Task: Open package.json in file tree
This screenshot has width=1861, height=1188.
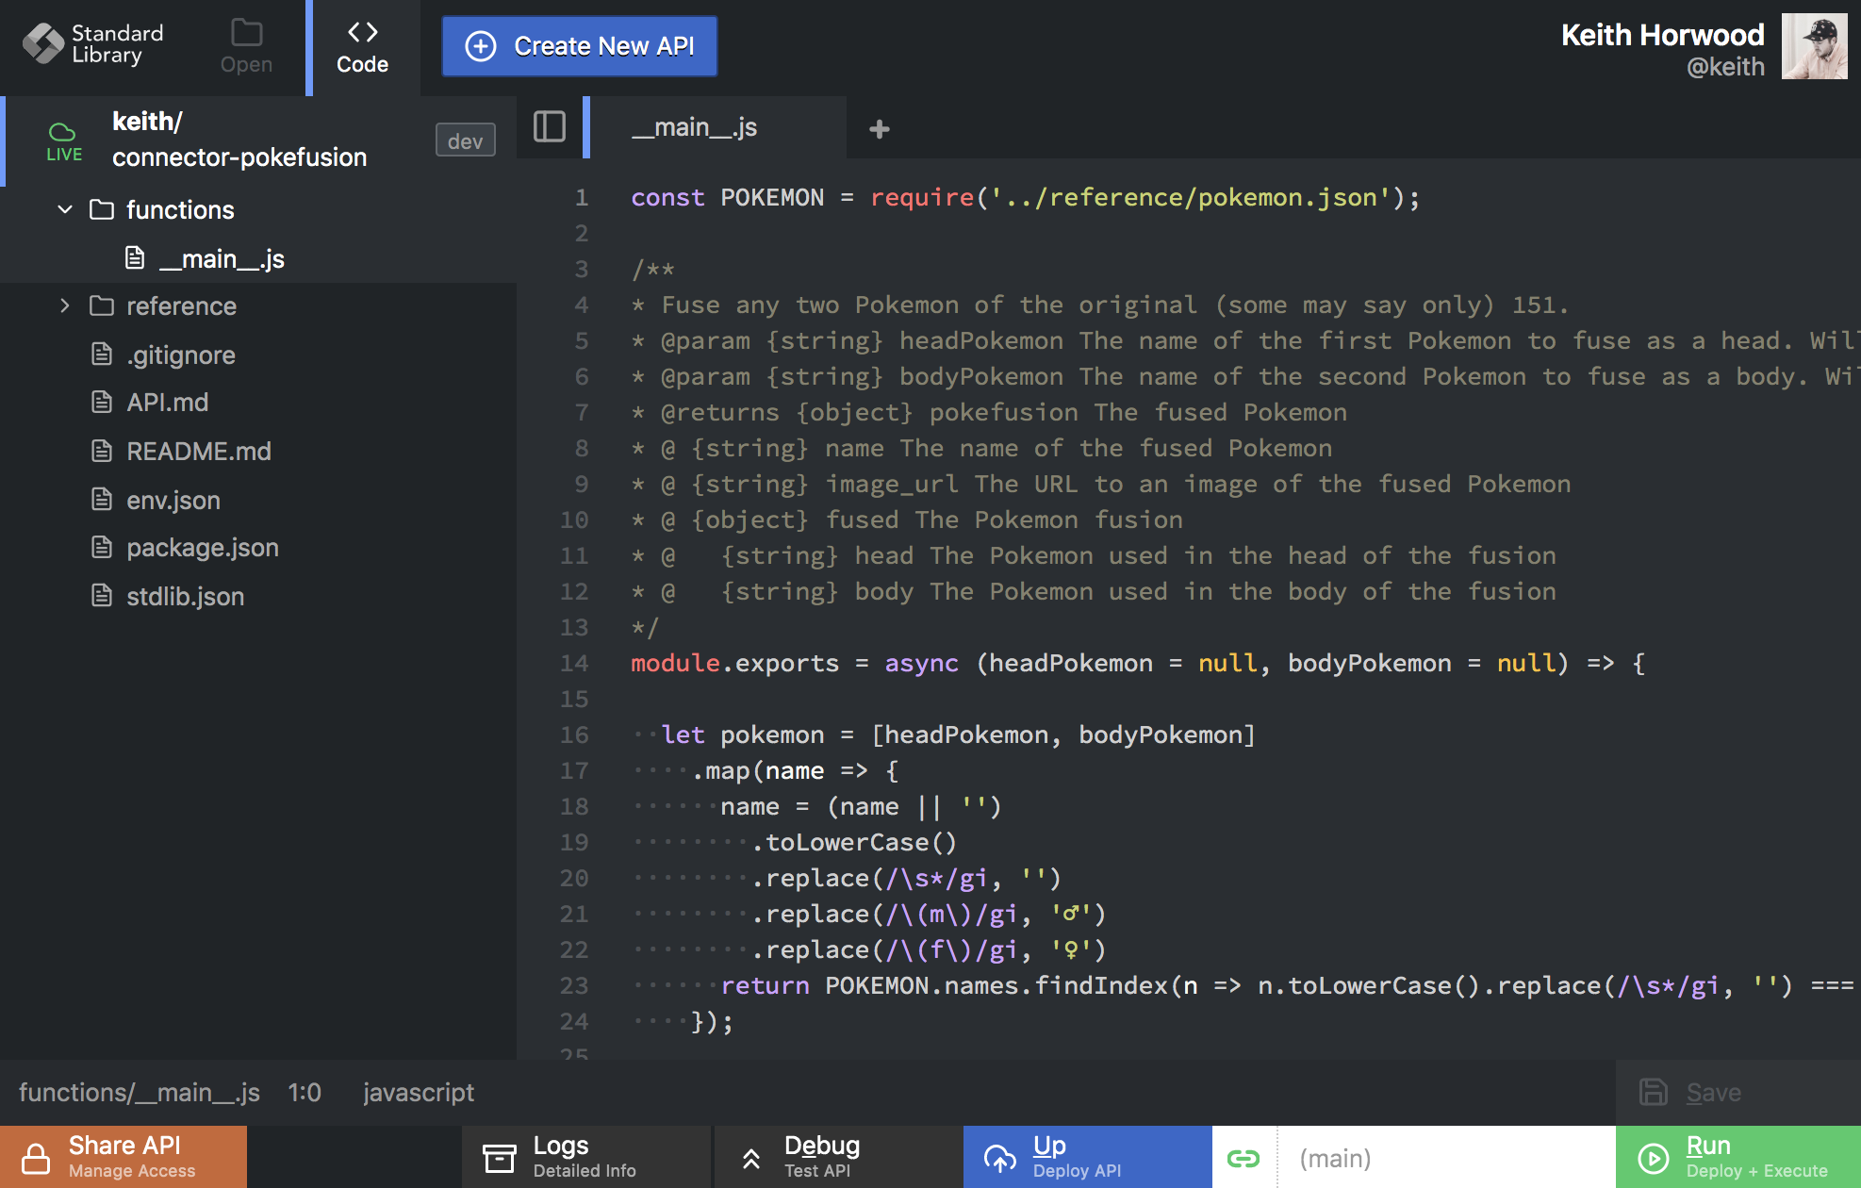Action: coord(202,548)
